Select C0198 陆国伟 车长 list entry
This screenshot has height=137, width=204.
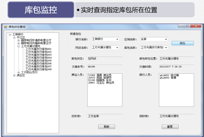pyautogui.click(x=100, y=80)
